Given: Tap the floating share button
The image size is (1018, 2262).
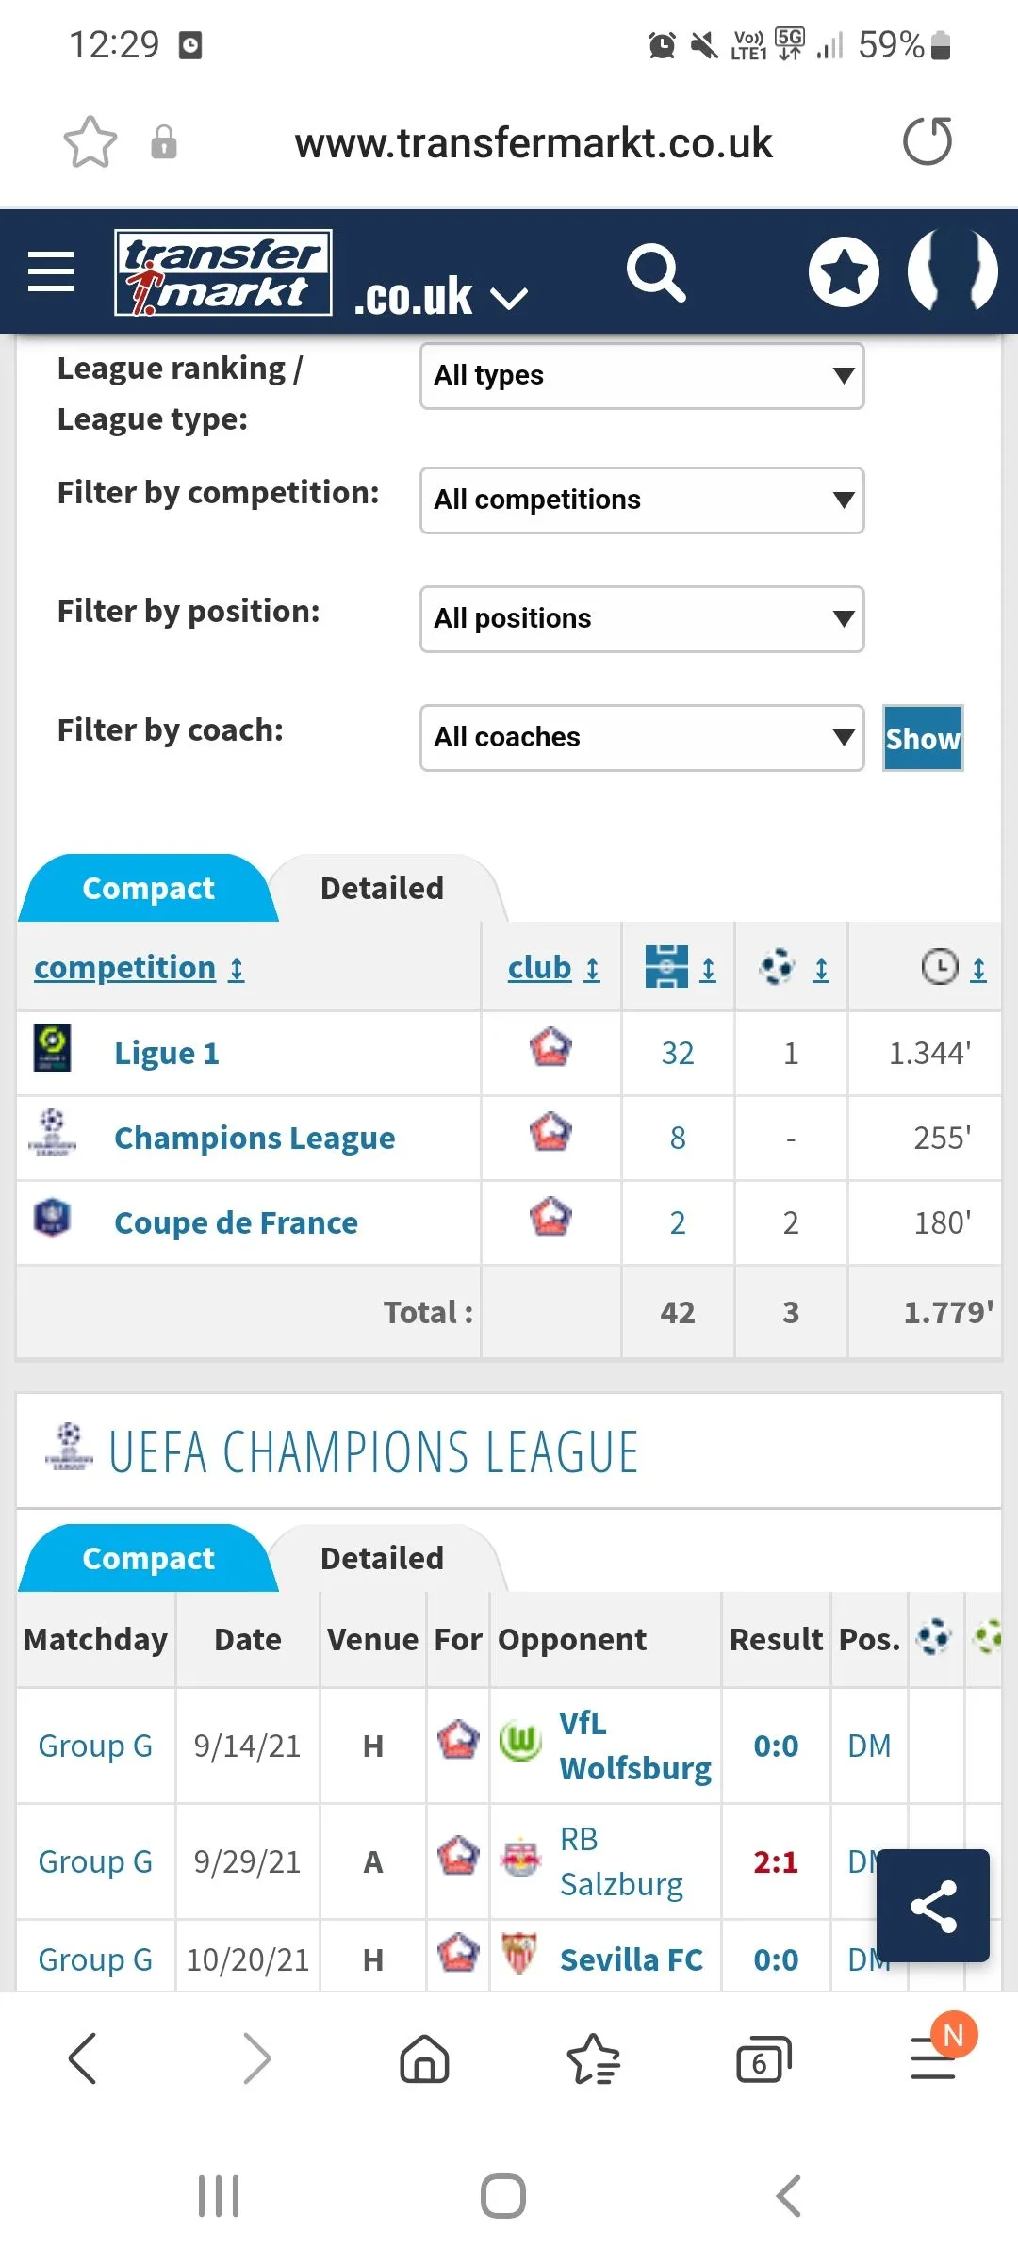Looking at the screenshot, I should 932,1905.
